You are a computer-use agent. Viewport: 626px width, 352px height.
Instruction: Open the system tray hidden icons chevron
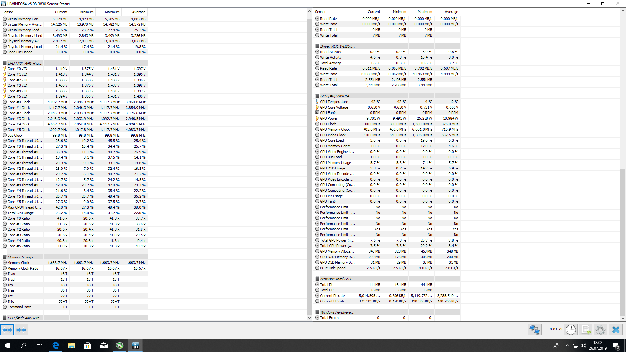pyautogui.click(x=567, y=345)
